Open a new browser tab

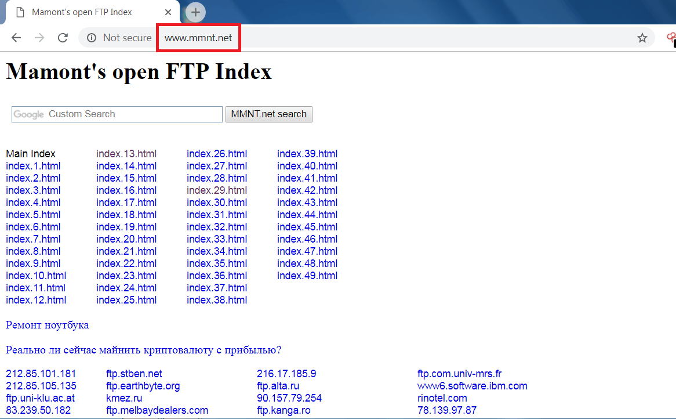[x=195, y=12]
